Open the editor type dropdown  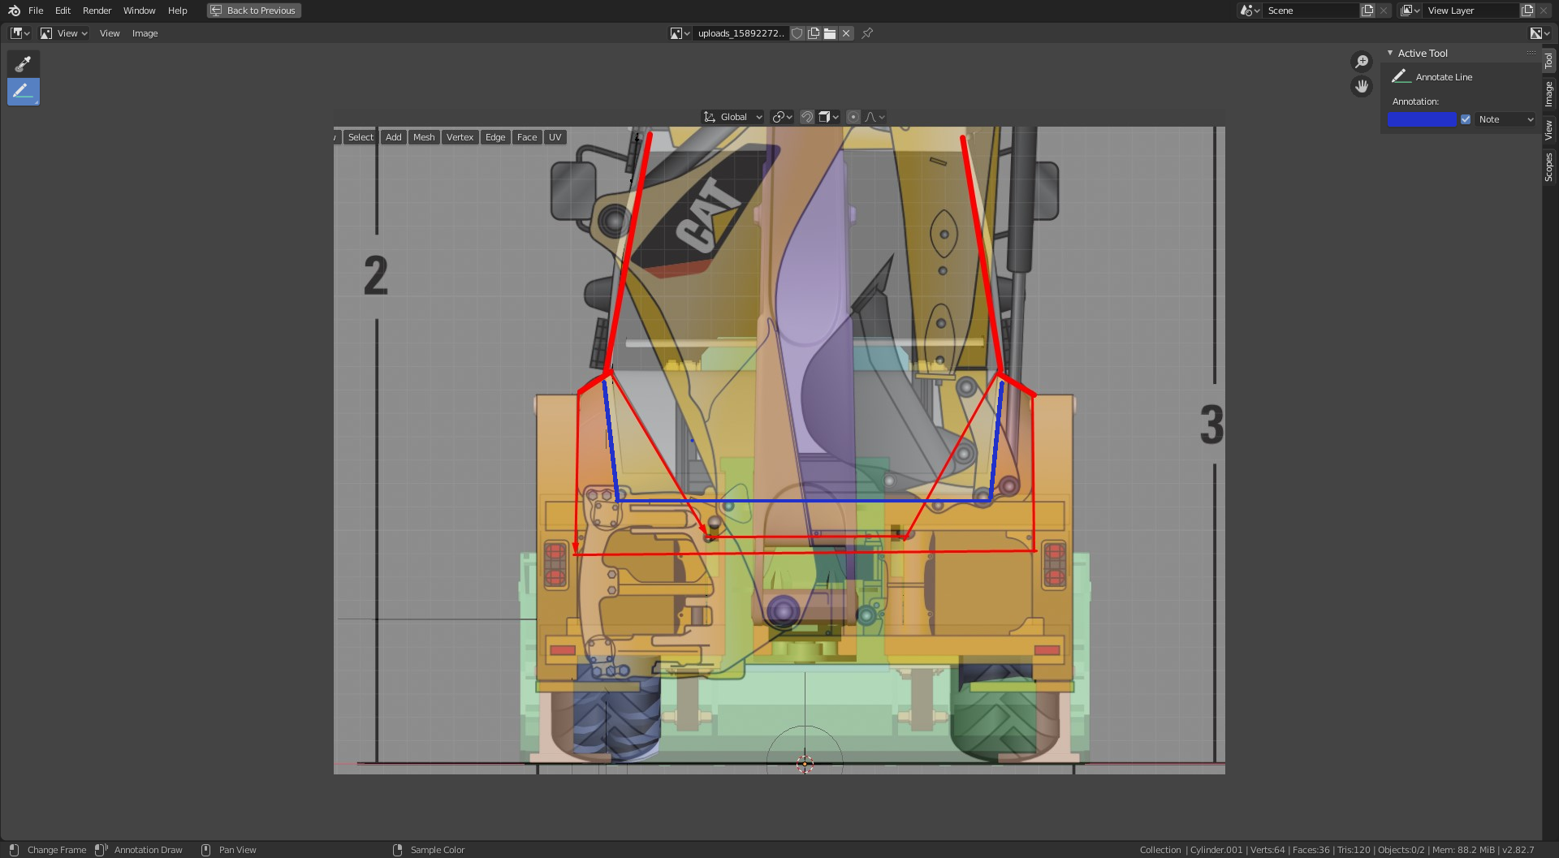[x=19, y=33]
